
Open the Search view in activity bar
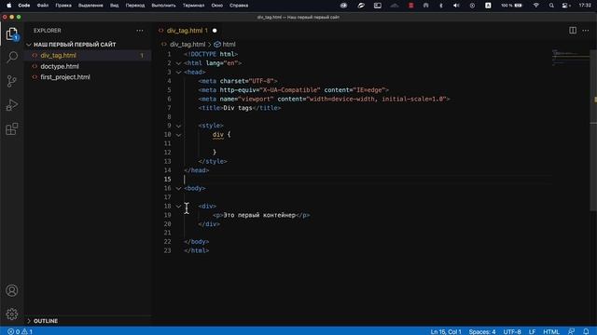[x=12, y=58]
